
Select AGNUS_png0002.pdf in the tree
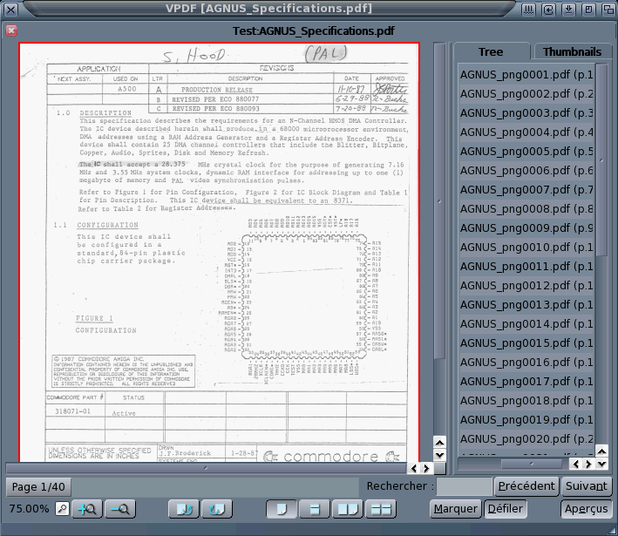[526, 94]
